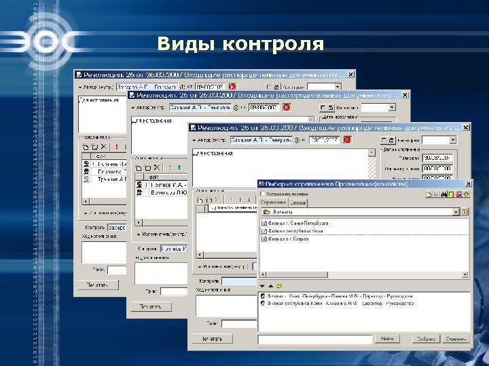Click the yellow smiley icon above the selected list
Screen dimensions: 489x366
coord(279,286)
